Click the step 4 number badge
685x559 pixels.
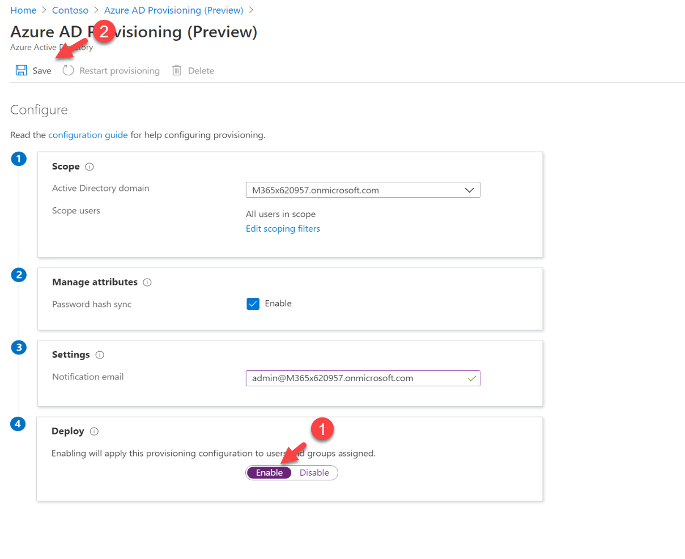tap(18, 424)
